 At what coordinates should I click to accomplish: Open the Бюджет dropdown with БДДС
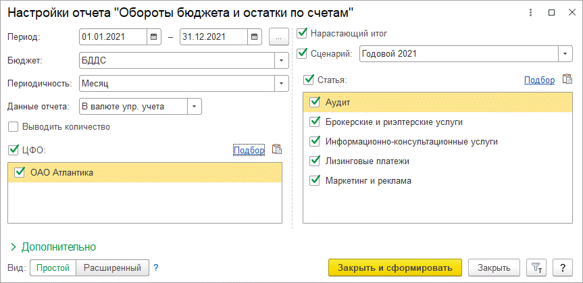coord(278,61)
